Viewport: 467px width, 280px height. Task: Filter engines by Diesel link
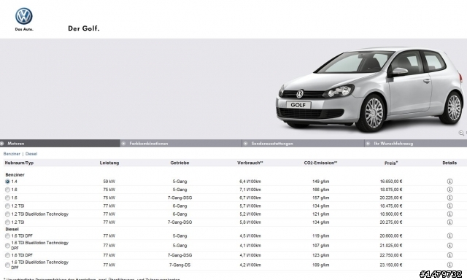click(x=31, y=154)
